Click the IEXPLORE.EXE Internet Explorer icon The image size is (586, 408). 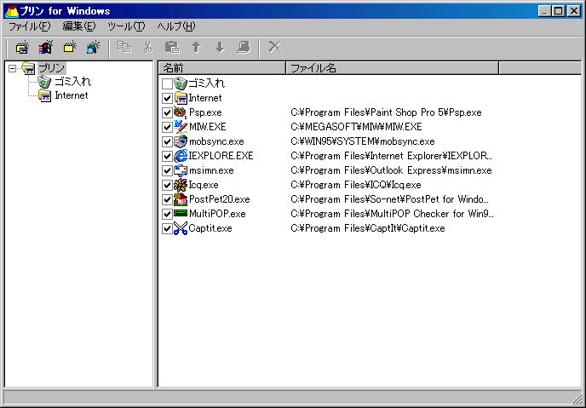pyautogui.click(x=181, y=156)
